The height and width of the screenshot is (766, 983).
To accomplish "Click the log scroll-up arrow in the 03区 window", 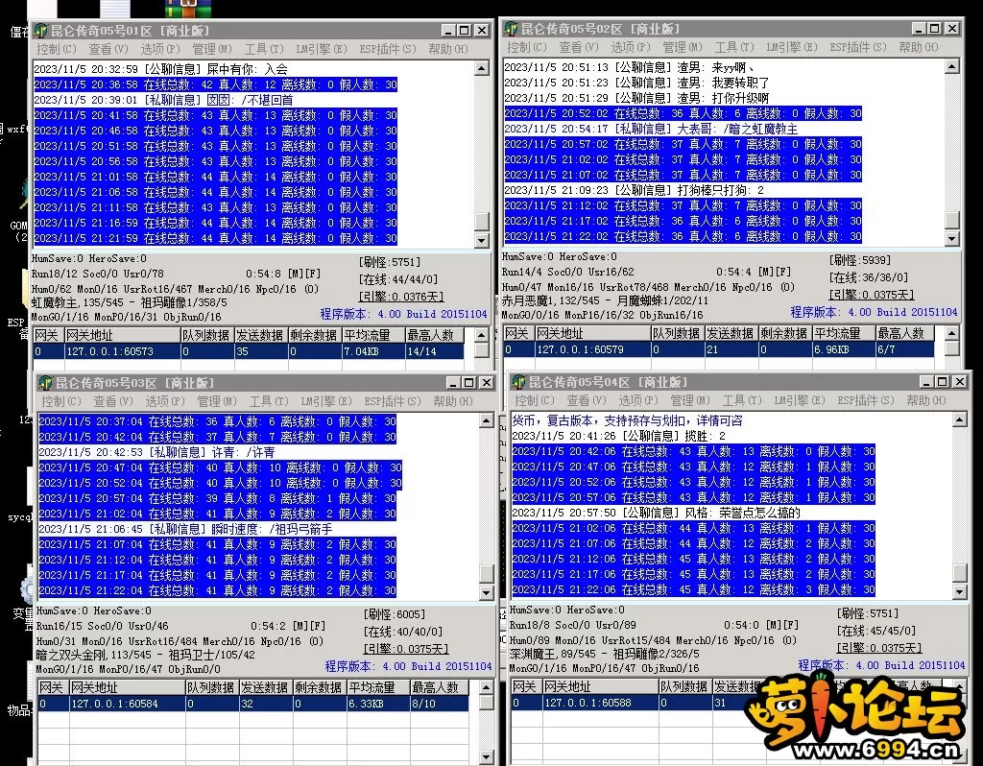I will point(487,420).
